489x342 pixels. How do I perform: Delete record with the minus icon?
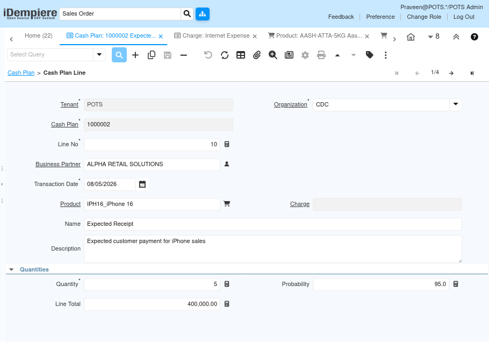click(x=184, y=55)
